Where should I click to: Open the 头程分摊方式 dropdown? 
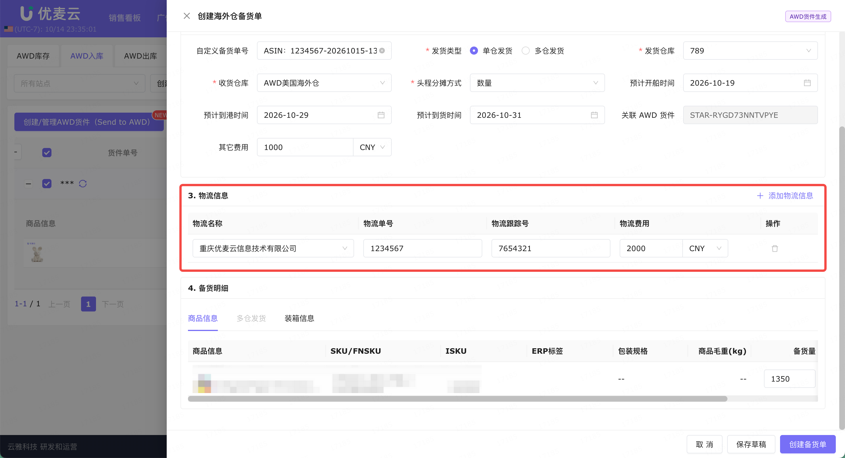[537, 83]
